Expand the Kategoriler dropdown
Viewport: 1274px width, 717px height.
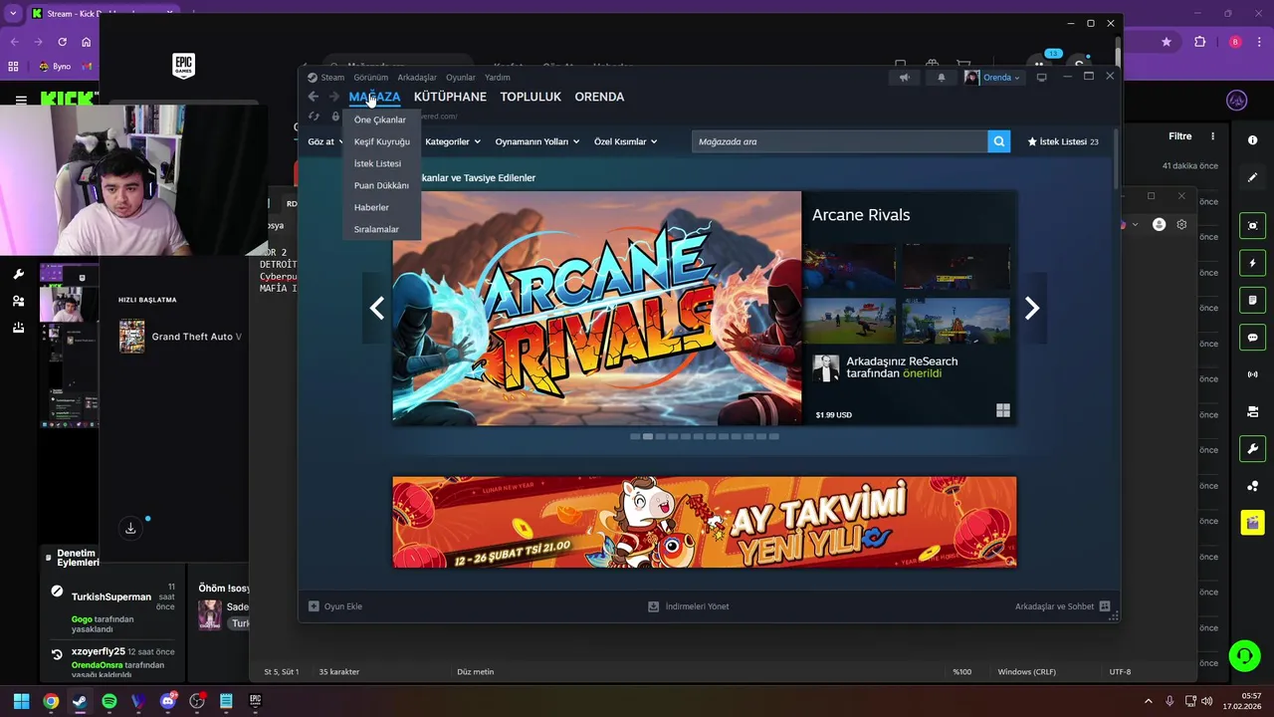(x=453, y=141)
